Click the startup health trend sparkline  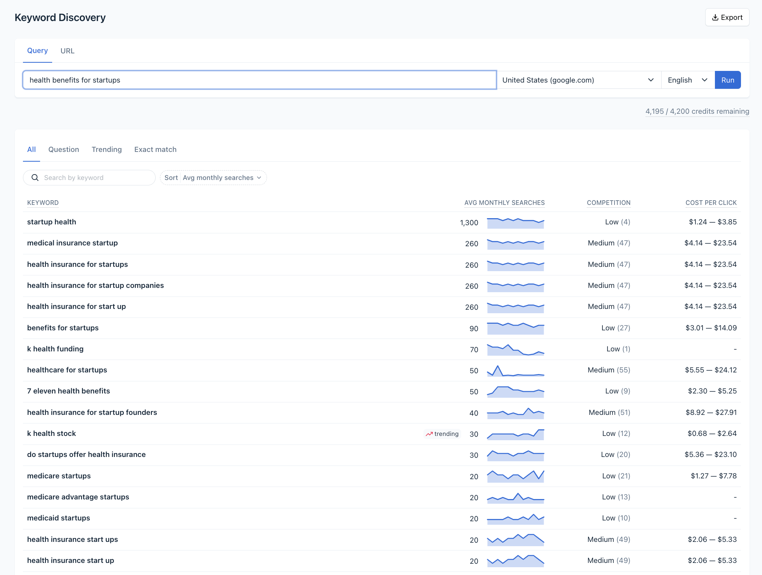[x=515, y=223]
